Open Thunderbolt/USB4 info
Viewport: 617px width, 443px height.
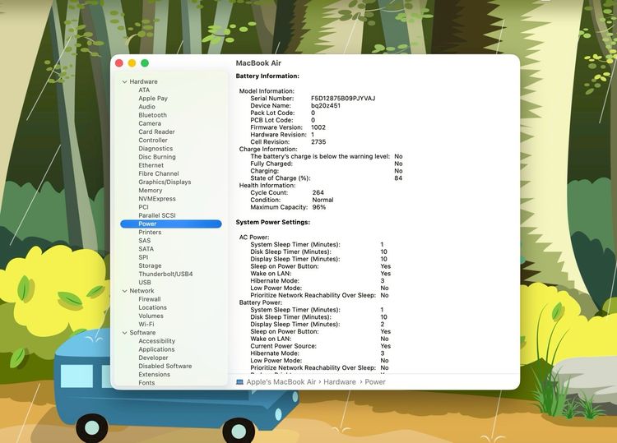165,274
